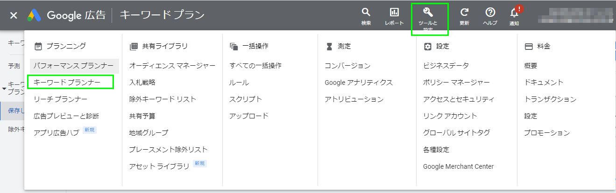Image resolution: width=616 pixels, height=193 pixels.
Task: Select アセット ライブラリ
Action: coord(159,166)
